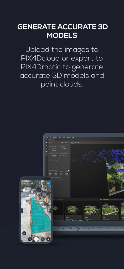Tap the blue RO badge on phone
Screen dimensions: 124x269
[48, 183]
